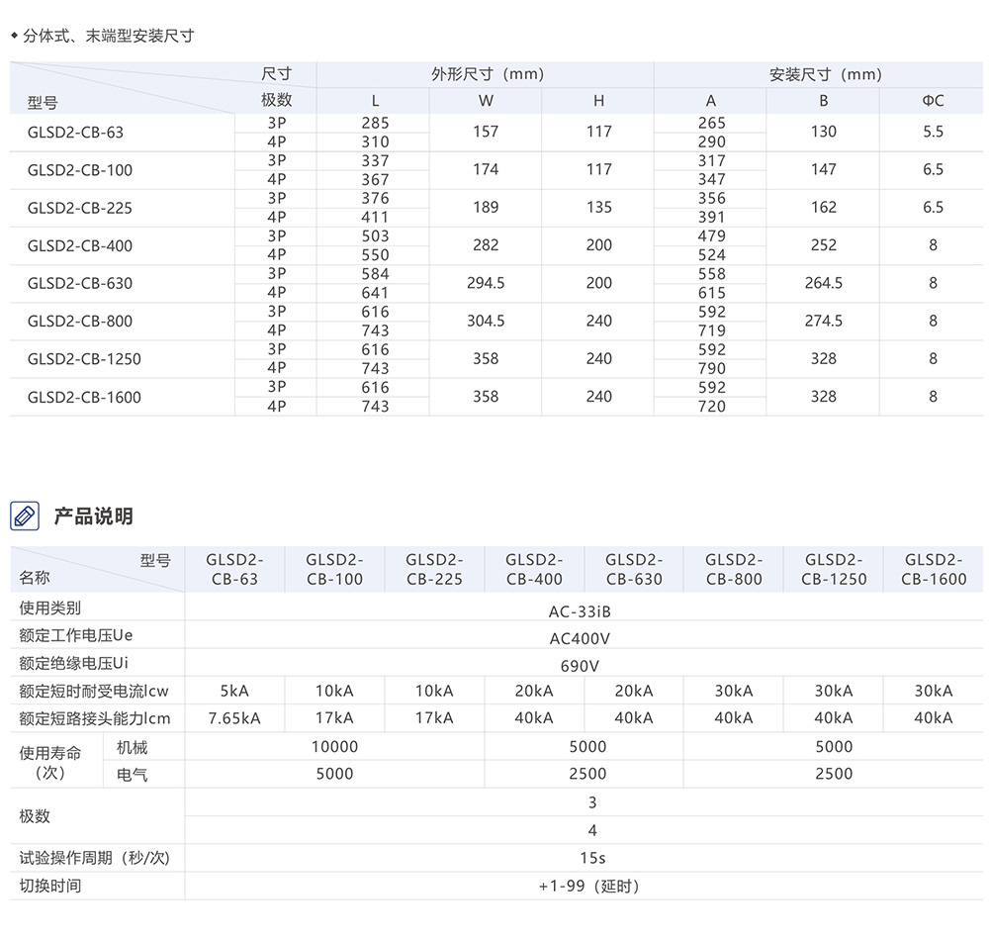Select the 切换时间 row label
Screen dimensions: 989x939
point(50,886)
